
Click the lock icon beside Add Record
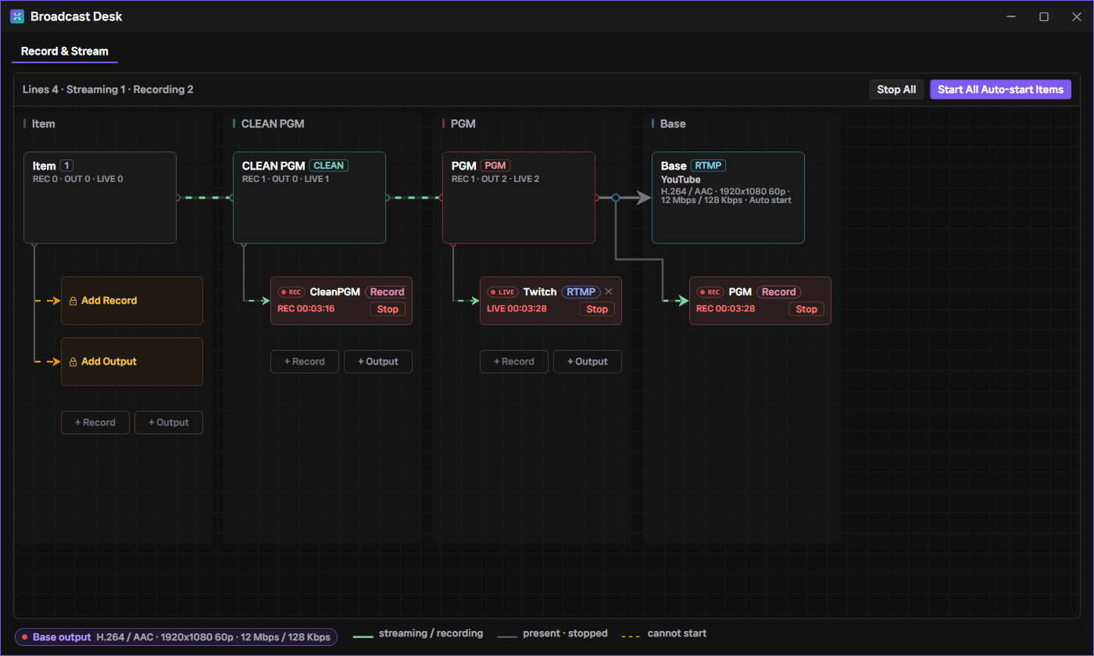73,301
